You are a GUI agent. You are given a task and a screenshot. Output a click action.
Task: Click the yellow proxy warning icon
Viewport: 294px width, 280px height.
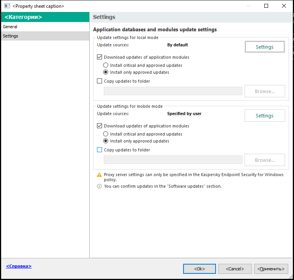99,175
